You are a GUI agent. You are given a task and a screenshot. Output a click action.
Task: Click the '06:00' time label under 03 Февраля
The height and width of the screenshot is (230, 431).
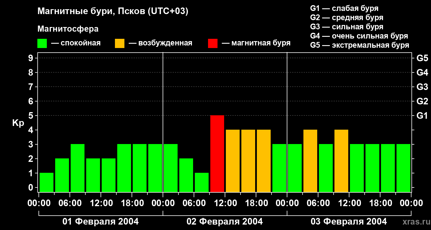pos(318,203)
